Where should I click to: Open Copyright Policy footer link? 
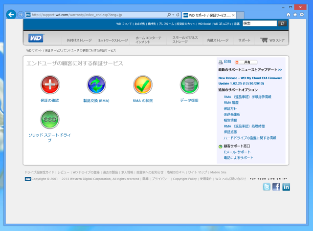(x=185, y=179)
